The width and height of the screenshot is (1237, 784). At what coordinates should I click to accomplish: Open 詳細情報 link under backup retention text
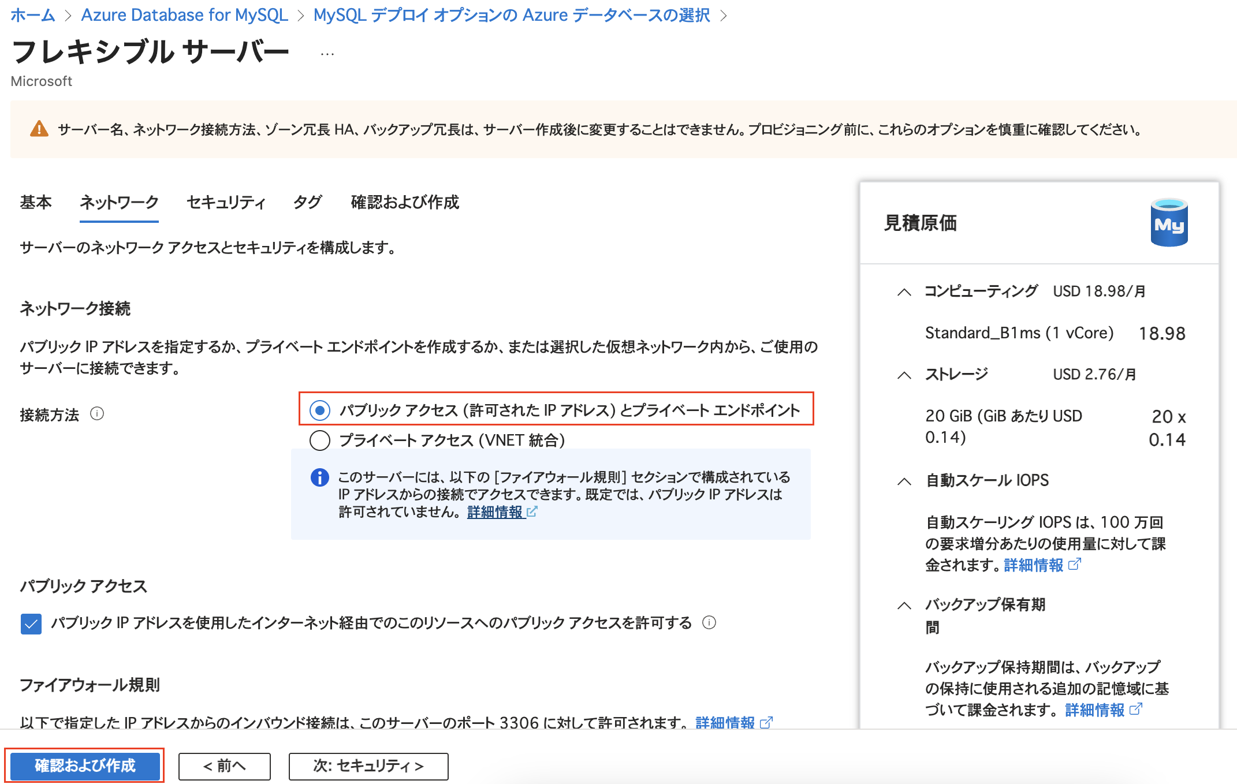click(1095, 710)
